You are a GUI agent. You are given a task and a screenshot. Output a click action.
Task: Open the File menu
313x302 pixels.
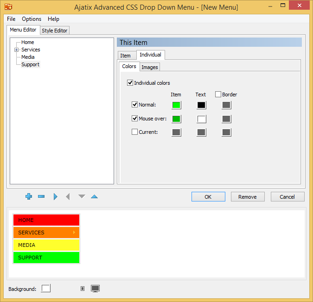point(11,19)
